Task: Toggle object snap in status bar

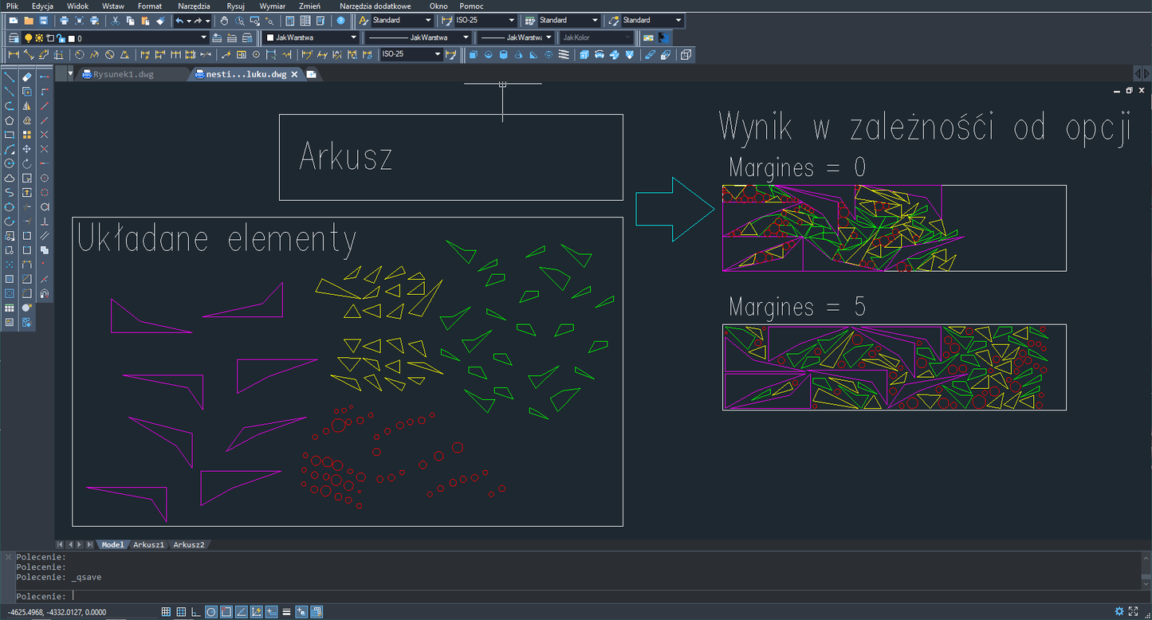Action: coord(226,612)
